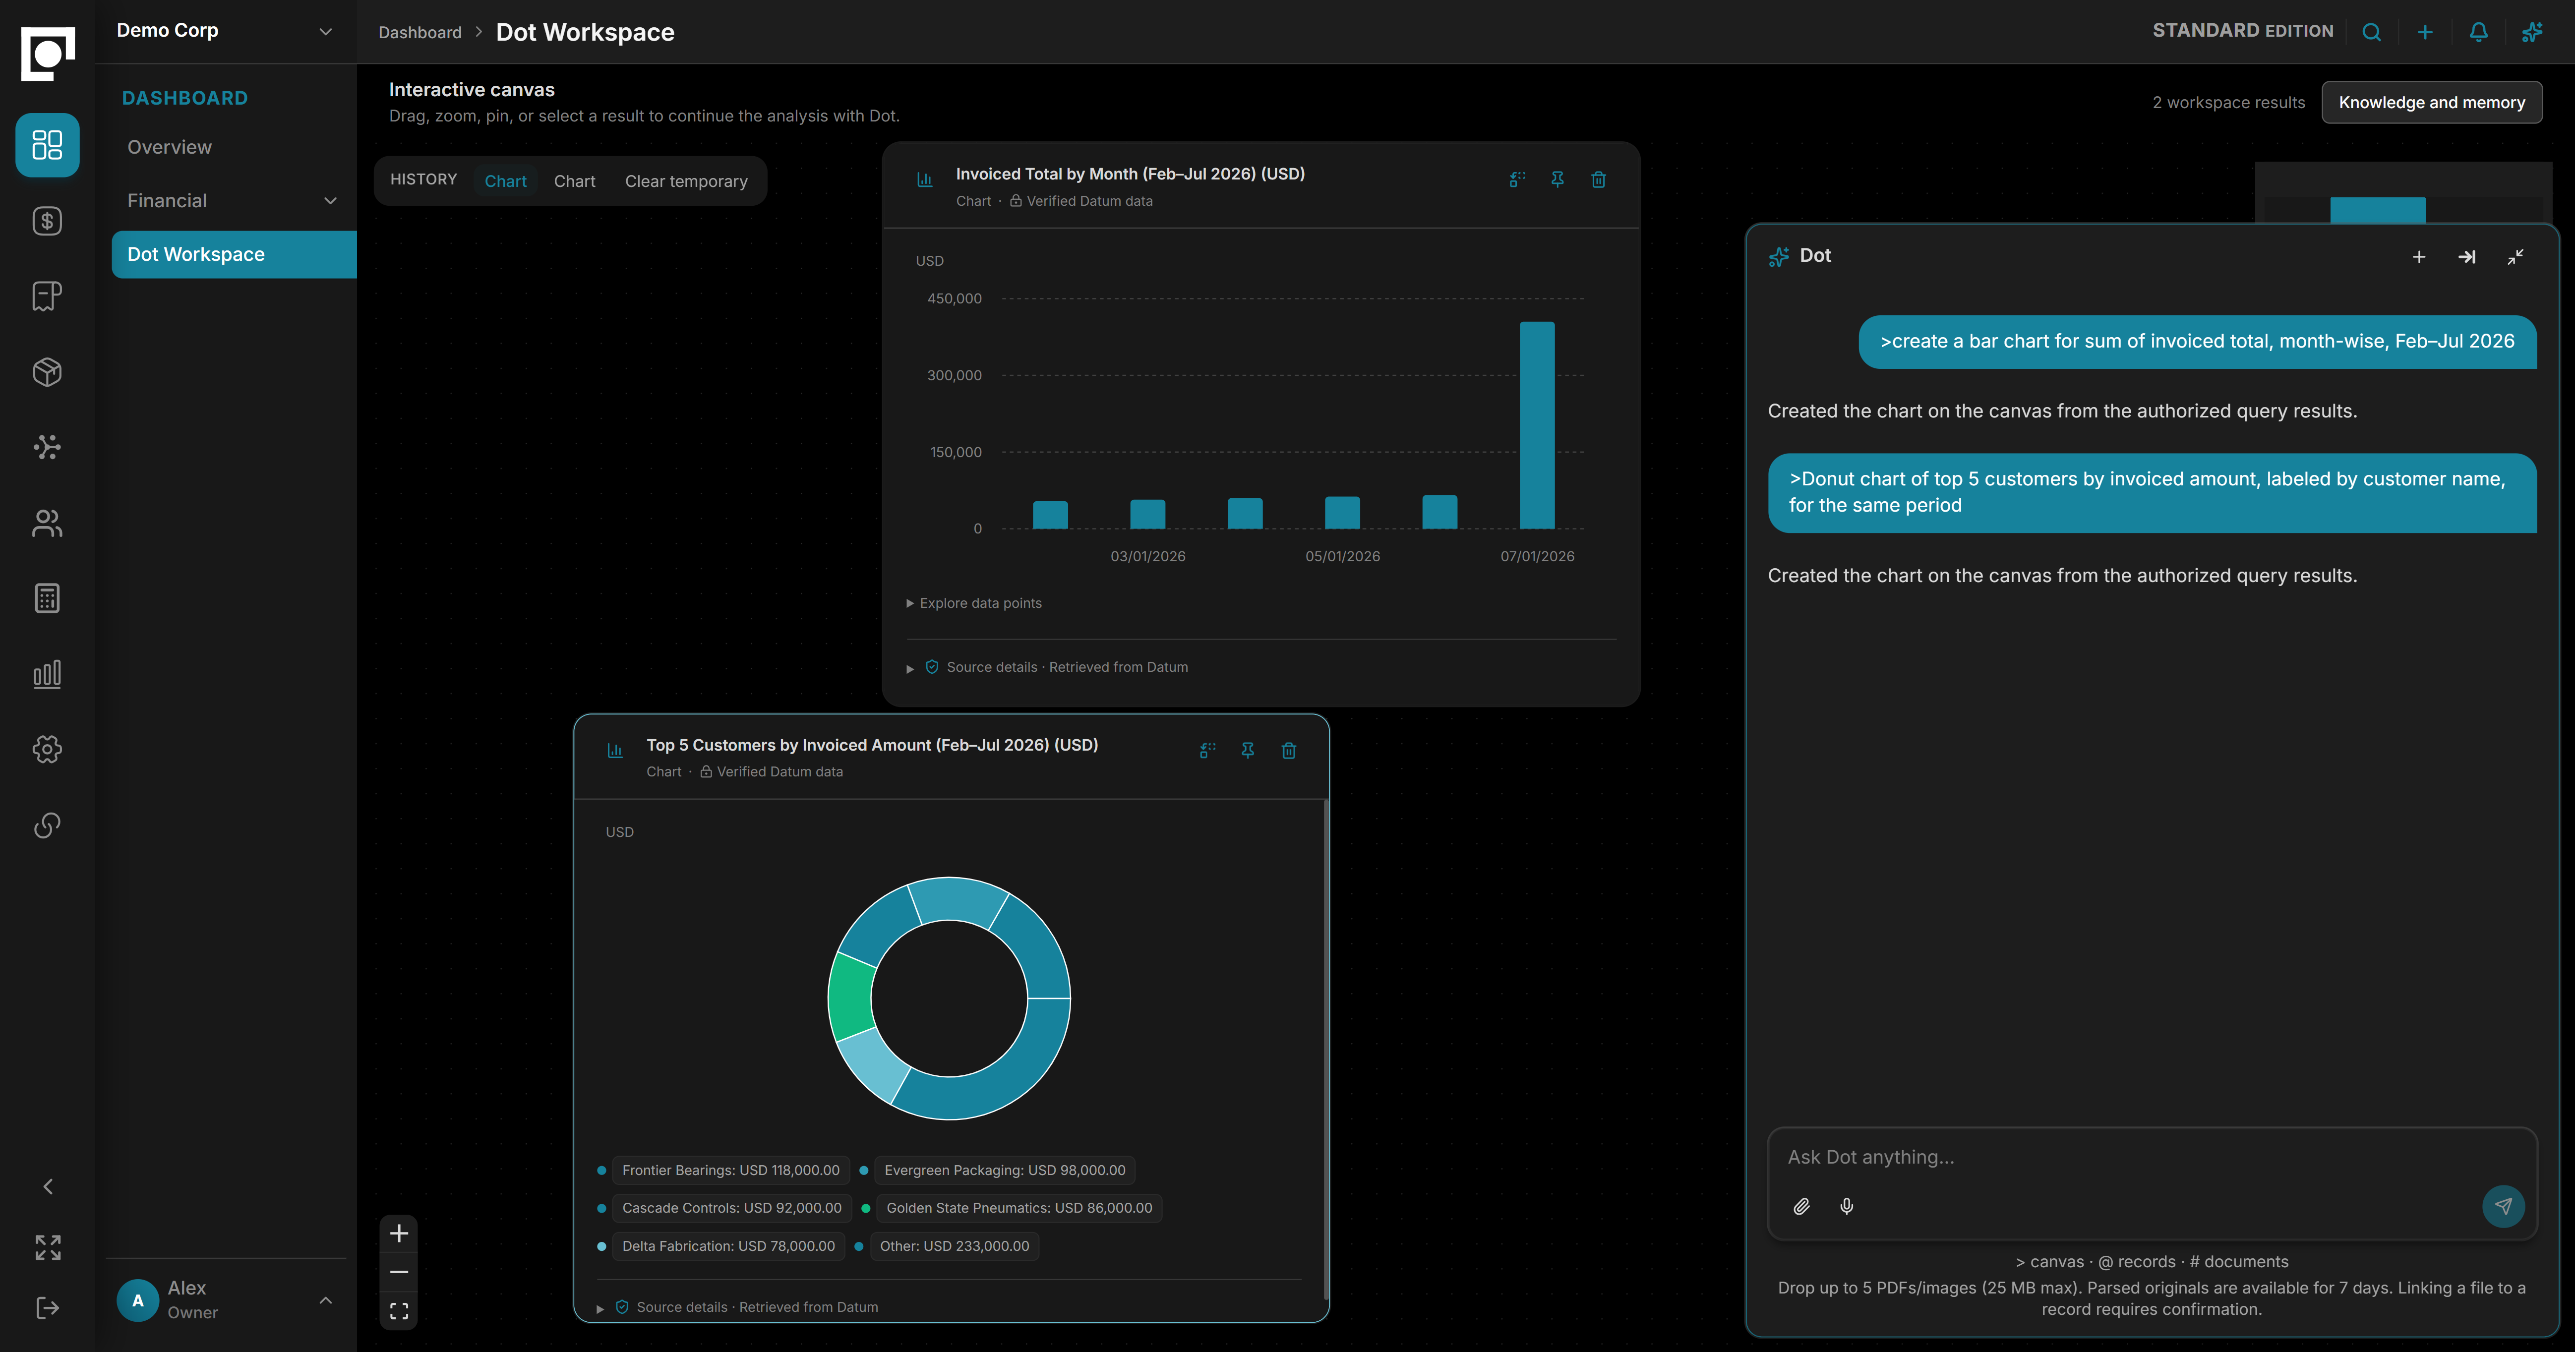The height and width of the screenshot is (1352, 2575).
Task: Expand Source details in the bar chart card
Action: pyautogui.click(x=1048, y=666)
